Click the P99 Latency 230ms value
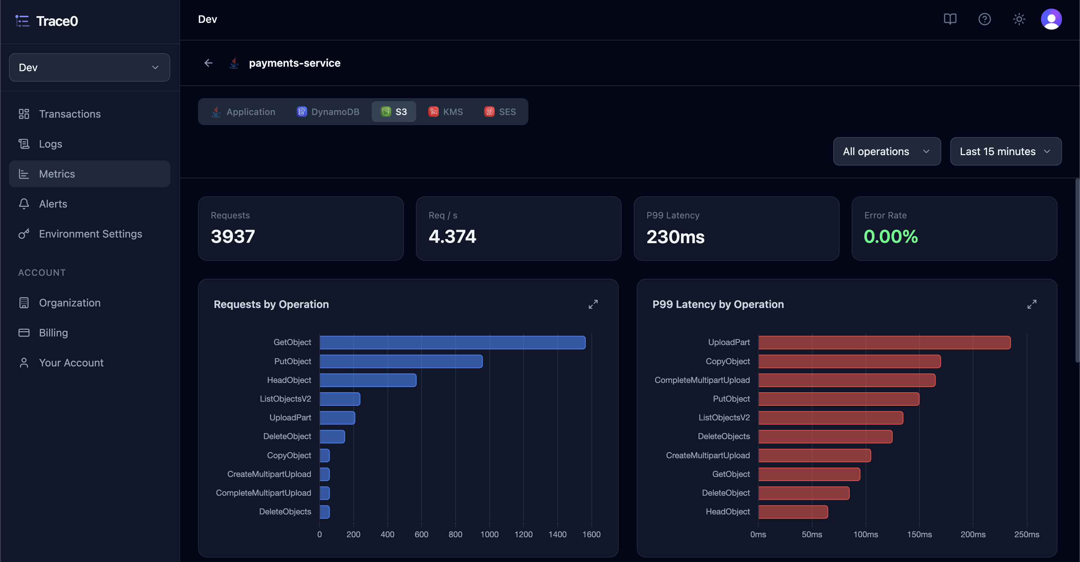Image resolution: width=1080 pixels, height=562 pixels. (x=675, y=237)
